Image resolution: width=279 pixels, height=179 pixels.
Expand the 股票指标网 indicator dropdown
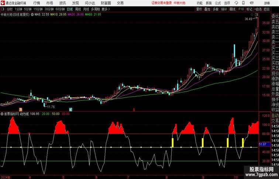click(x=2, y=114)
